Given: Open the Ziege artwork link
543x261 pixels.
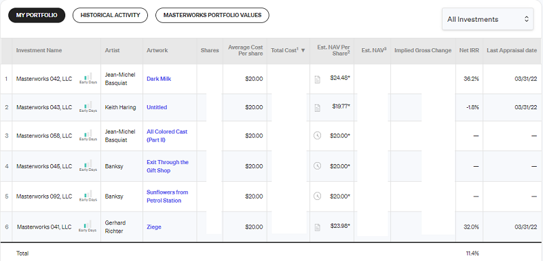Looking at the screenshot, I should coord(154,227).
